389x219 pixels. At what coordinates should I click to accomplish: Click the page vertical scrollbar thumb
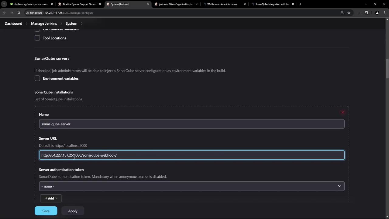click(387, 68)
